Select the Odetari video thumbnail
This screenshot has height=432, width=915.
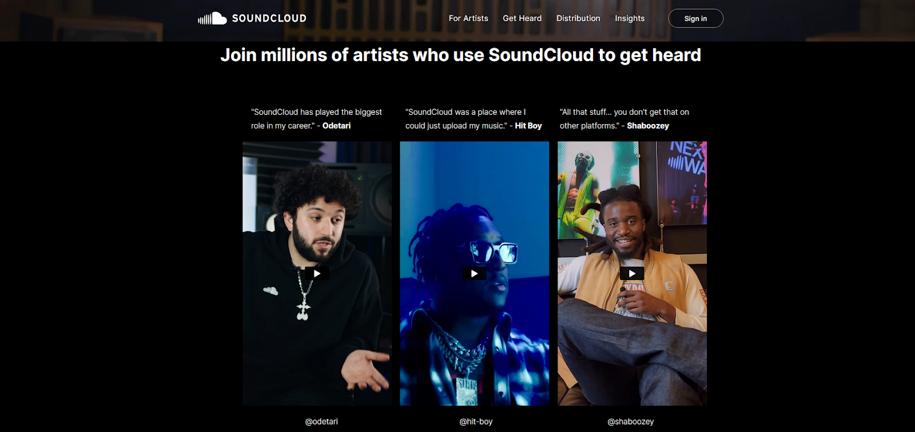click(317, 274)
